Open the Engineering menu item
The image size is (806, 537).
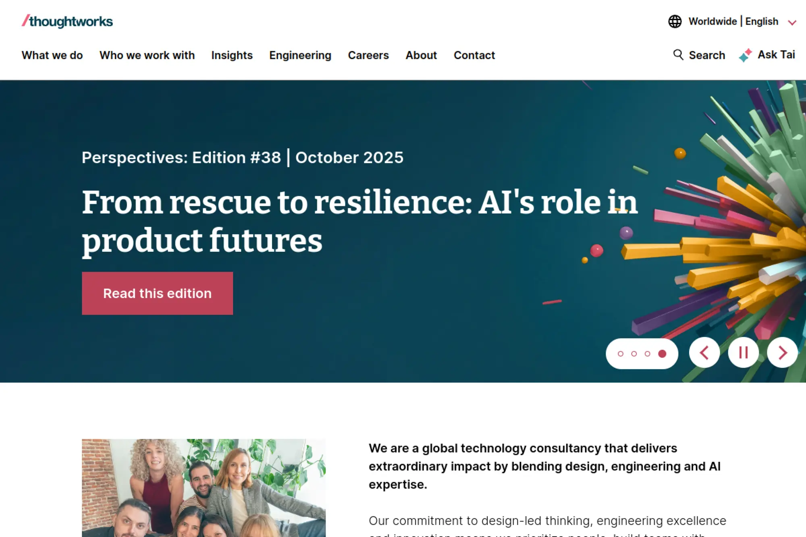[300, 55]
